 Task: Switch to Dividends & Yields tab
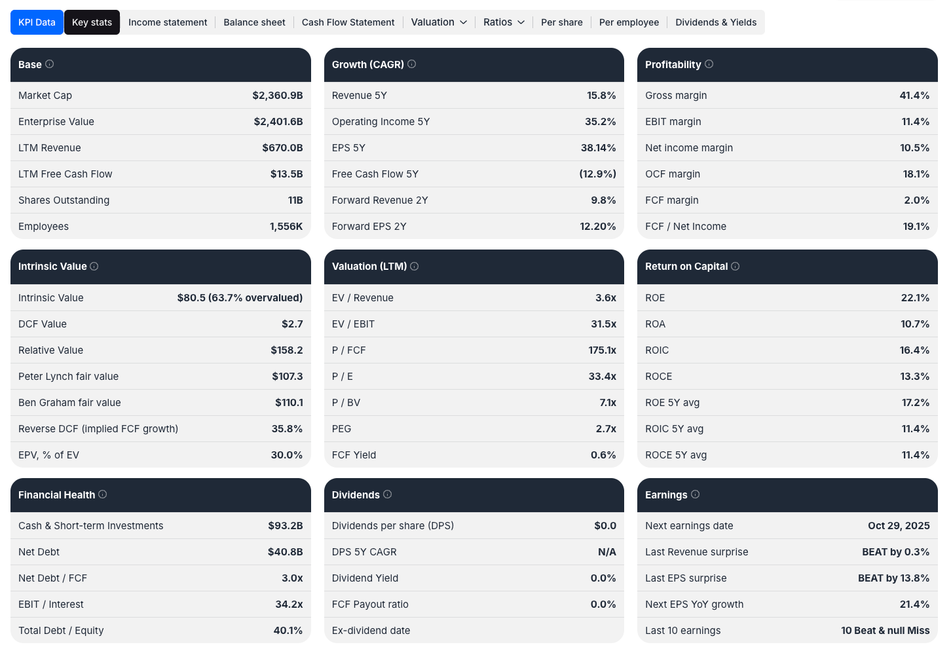(x=716, y=22)
